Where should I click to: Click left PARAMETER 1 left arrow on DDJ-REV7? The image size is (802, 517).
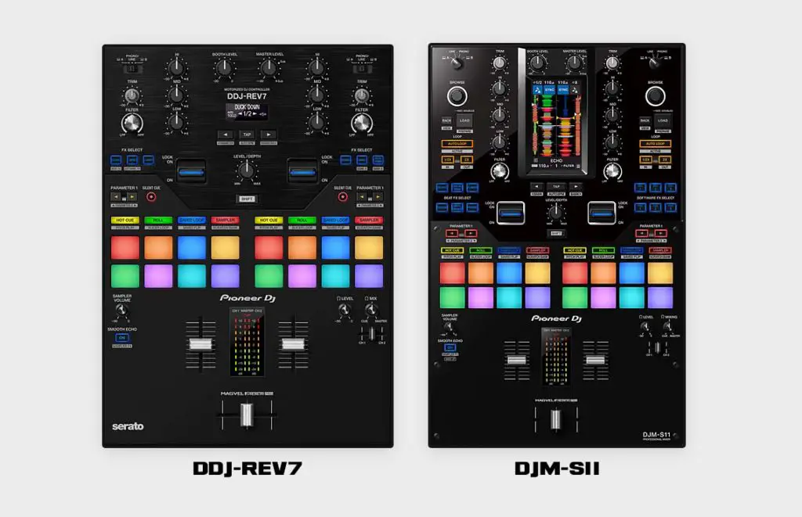[x=116, y=196]
